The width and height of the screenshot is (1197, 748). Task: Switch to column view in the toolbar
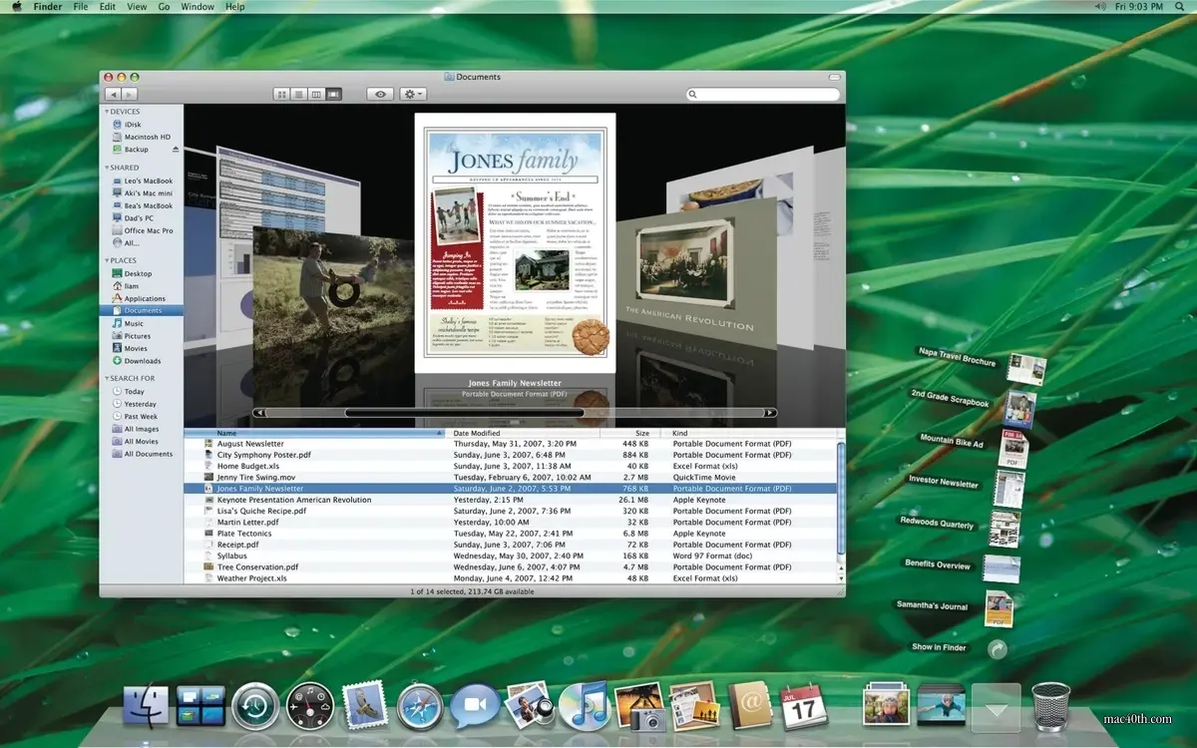click(x=317, y=93)
